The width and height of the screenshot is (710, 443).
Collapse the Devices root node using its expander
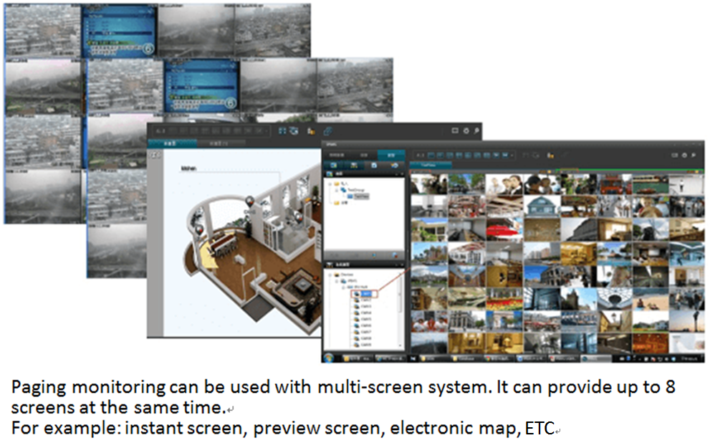coord(330,275)
